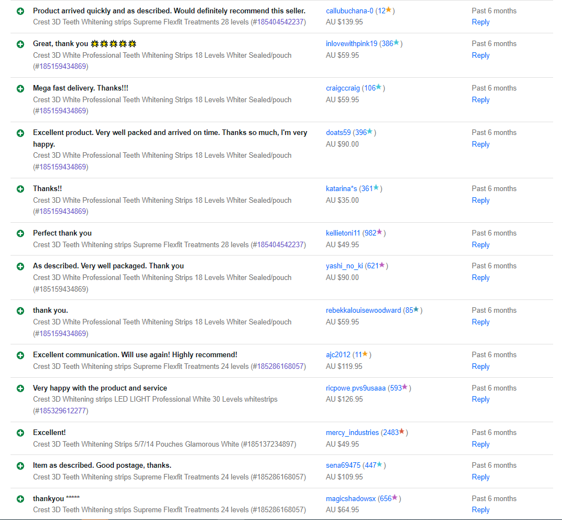Image resolution: width=562 pixels, height=520 pixels.
Task: Open mercy_industries profile link
Action: click(x=352, y=433)
